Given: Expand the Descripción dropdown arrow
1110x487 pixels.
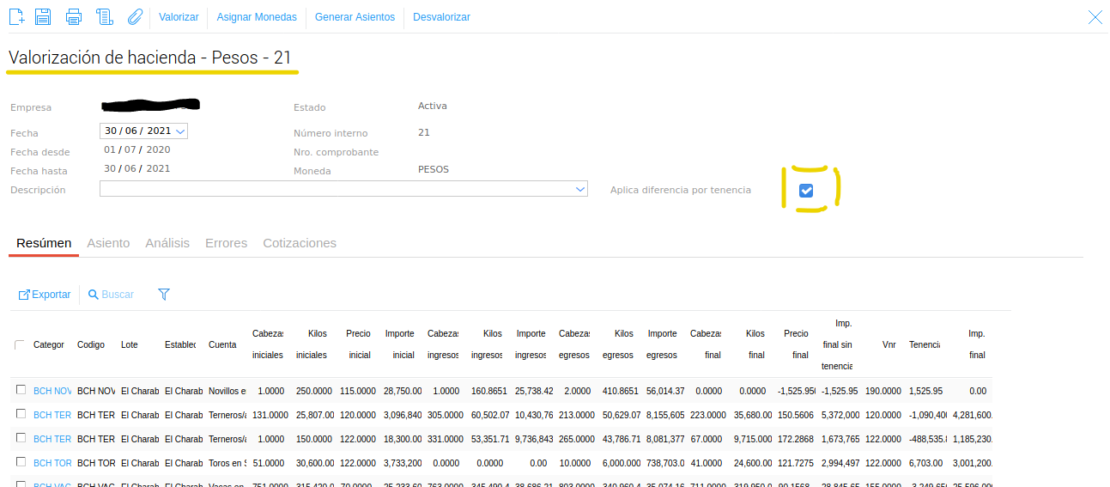Looking at the screenshot, I should [580, 189].
